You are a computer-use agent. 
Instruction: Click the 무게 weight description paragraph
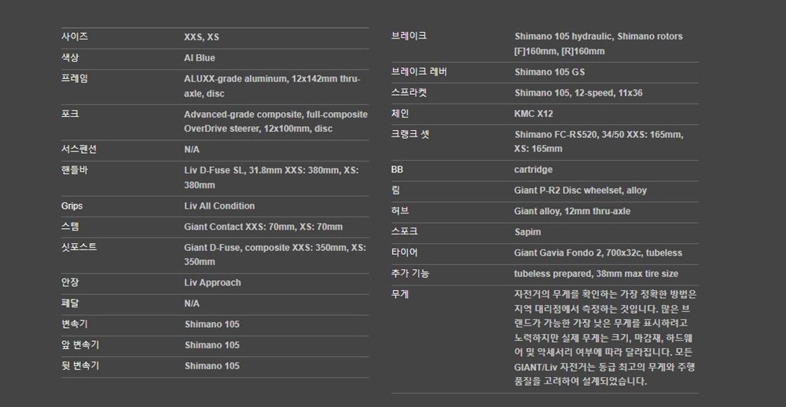point(605,338)
